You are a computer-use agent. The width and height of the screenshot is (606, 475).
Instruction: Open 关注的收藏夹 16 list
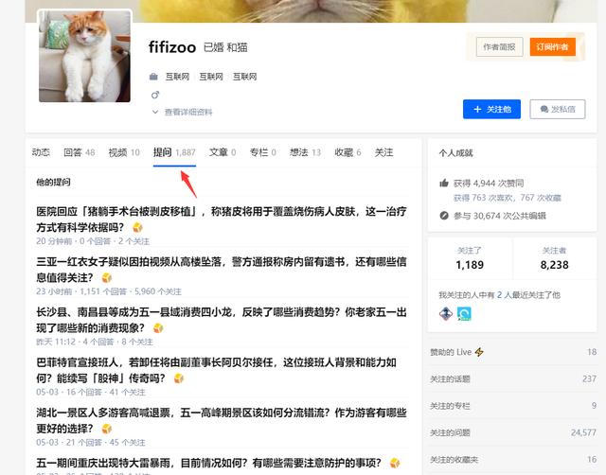click(513, 460)
